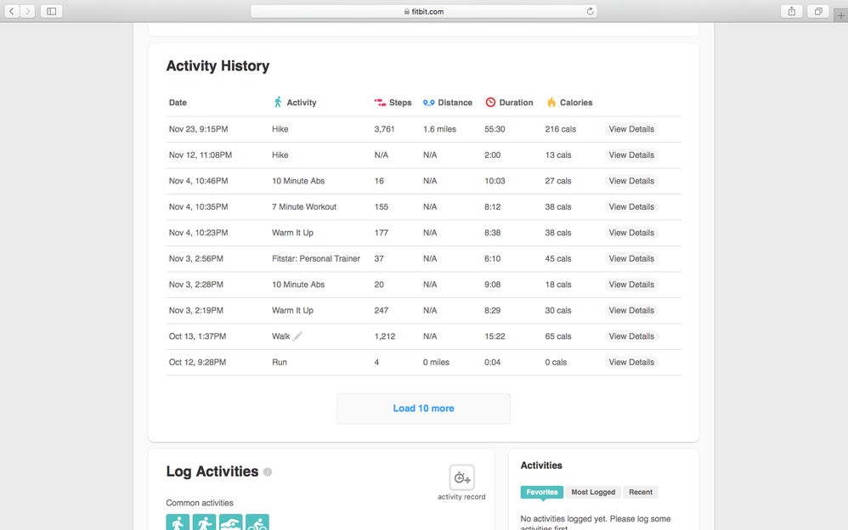The height and width of the screenshot is (530, 848).
Task: Click the Calories column header label
Action: (x=576, y=103)
